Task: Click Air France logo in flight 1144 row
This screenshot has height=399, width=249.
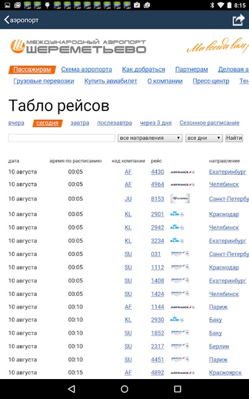Action: [183, 307]
